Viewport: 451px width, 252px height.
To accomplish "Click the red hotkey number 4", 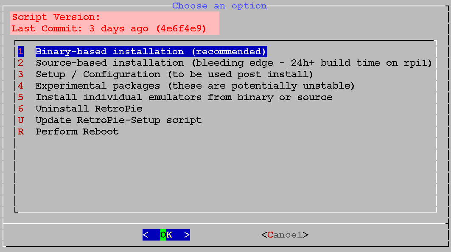I will (21, 86).
